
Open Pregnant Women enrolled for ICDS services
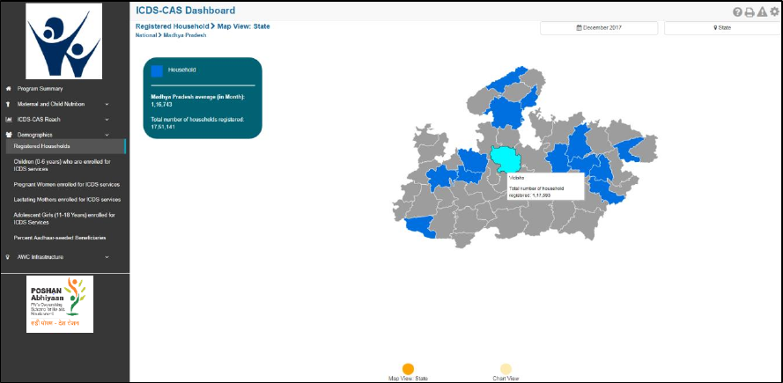[x=67, y=184]
